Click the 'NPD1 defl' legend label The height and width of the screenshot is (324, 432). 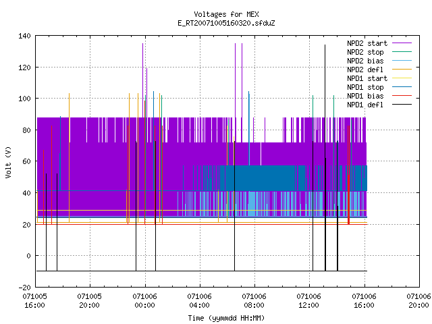pos(365,105)
